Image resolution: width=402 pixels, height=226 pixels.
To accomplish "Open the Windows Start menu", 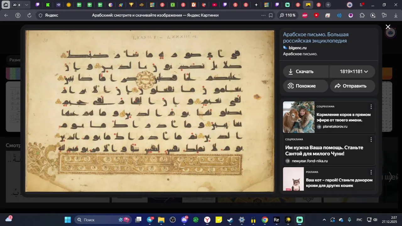I will click(x=68, y=220).
